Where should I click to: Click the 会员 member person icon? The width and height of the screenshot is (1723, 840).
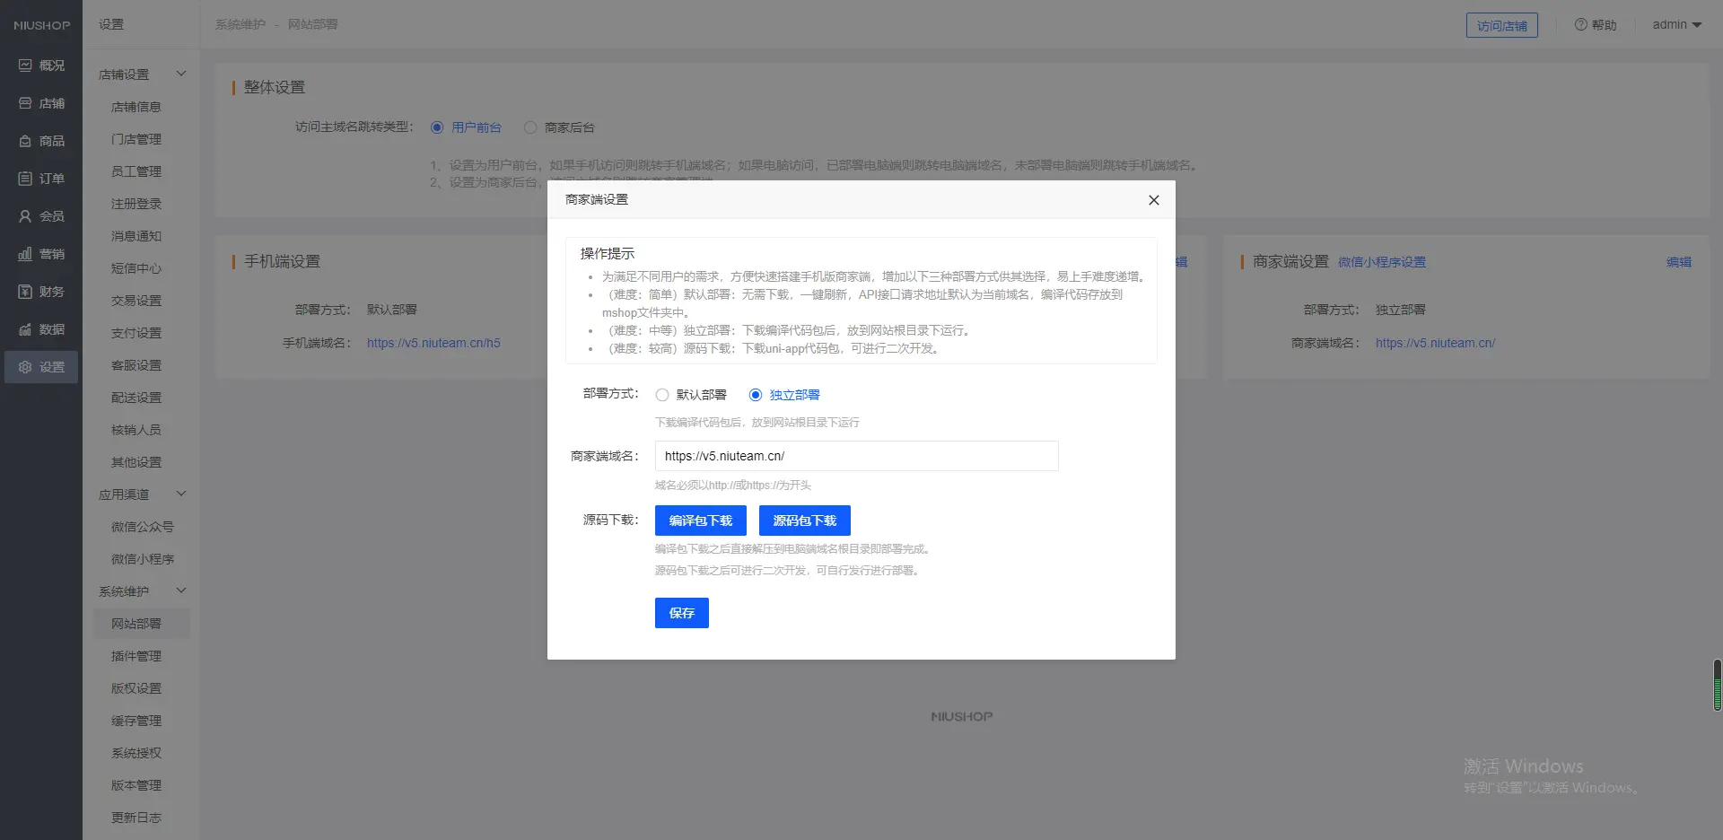point(25,216)
